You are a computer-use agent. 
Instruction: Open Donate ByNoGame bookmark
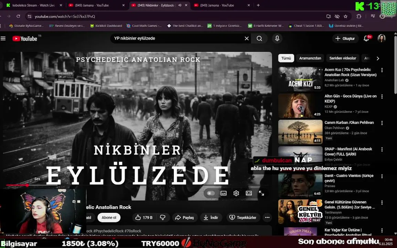coord(26,26)
